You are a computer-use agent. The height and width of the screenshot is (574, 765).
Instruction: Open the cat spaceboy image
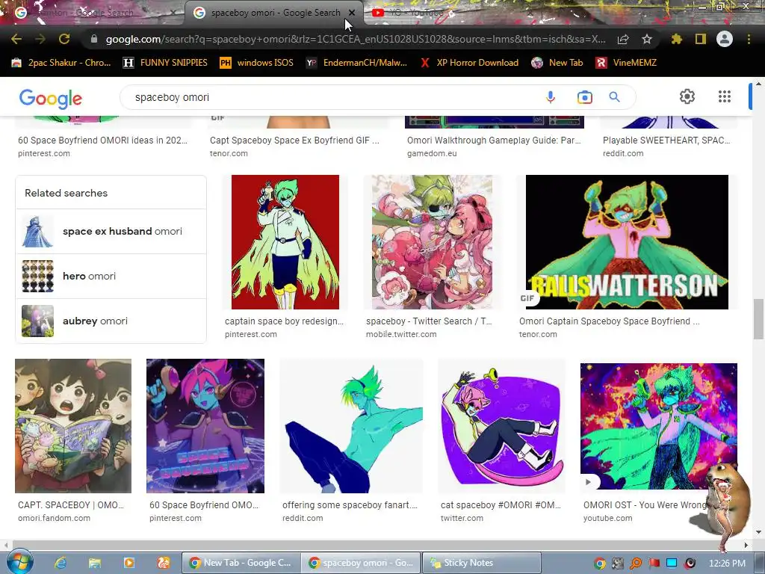pos(501,425)
